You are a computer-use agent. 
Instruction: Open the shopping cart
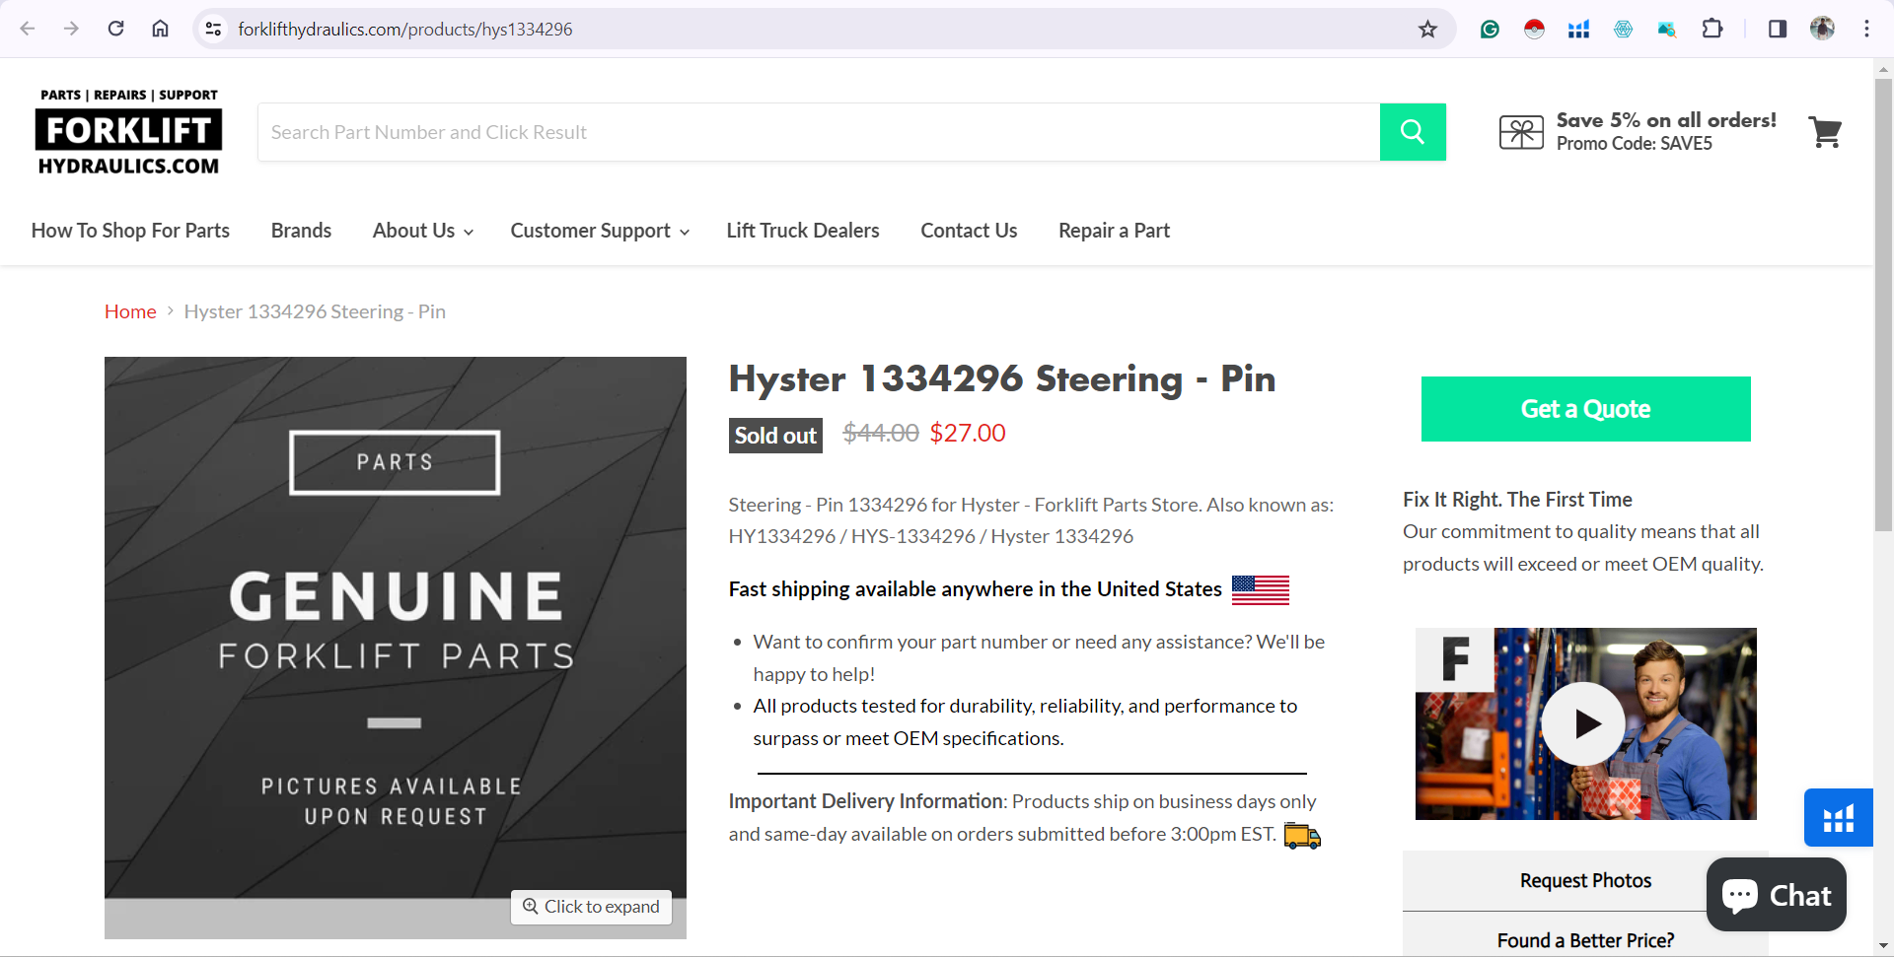[x=1825, y=132]
